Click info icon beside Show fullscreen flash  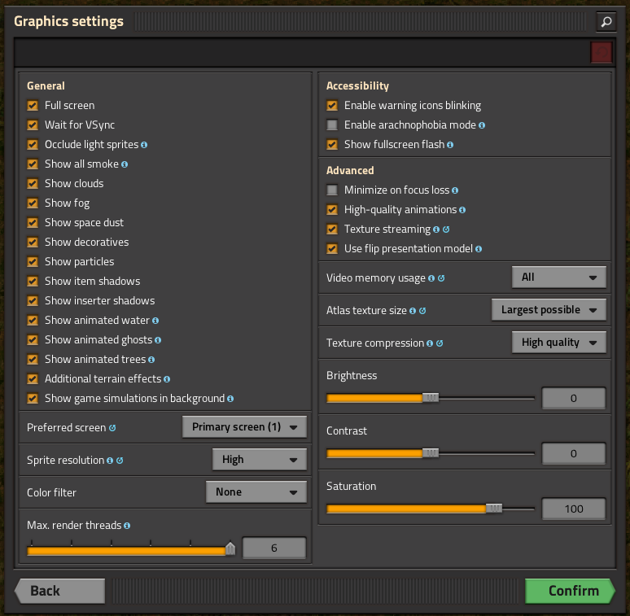pos(450,145)
